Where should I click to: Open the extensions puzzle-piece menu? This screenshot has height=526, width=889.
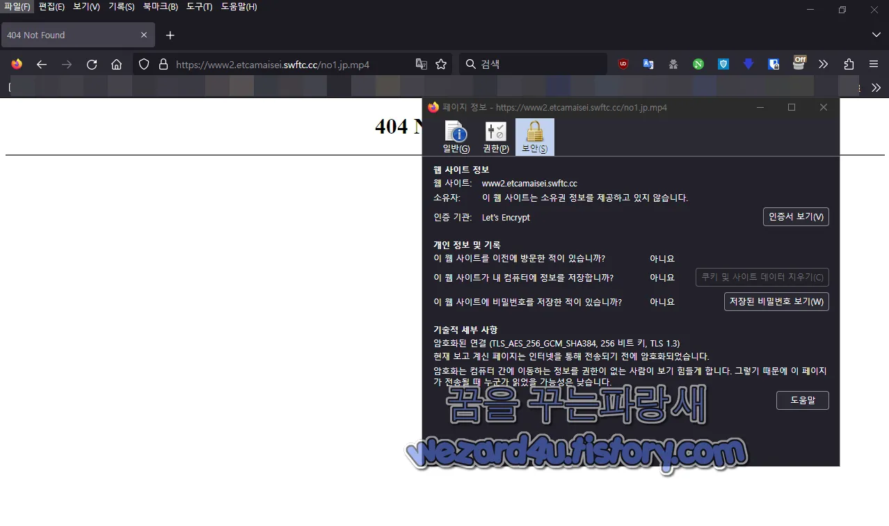pyautogui.click(x=849, y=64)
